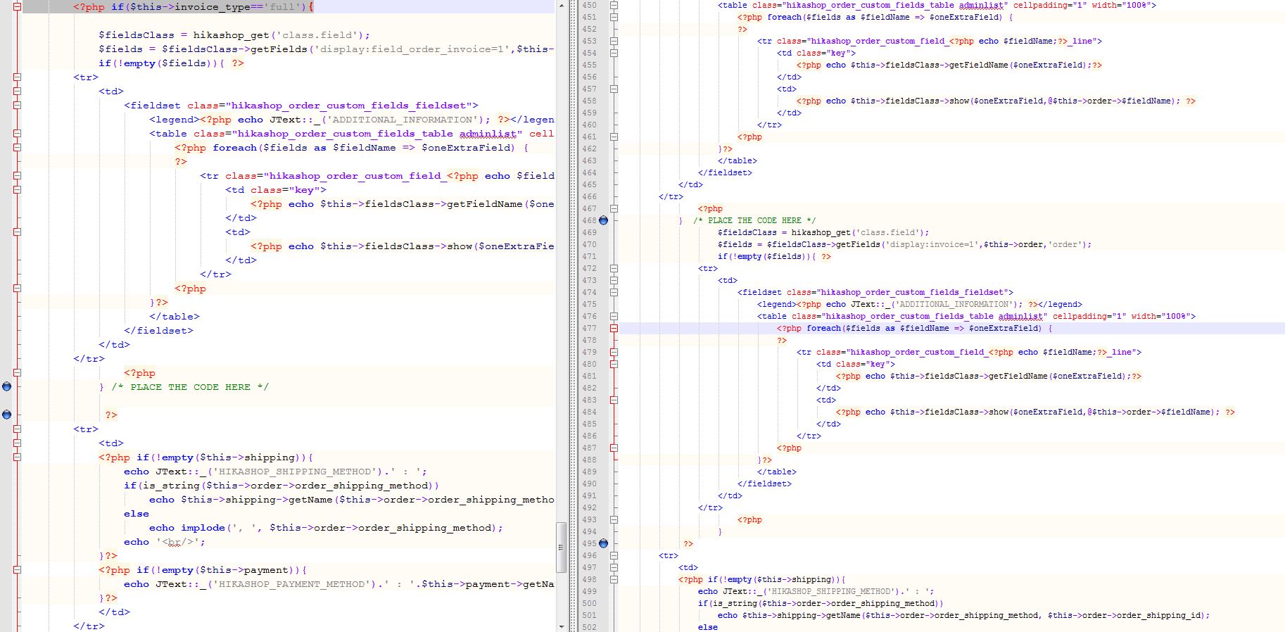Fold the tr block on line 496
The height and width of the screenshot is (632, 1285).
pos(614,555)
